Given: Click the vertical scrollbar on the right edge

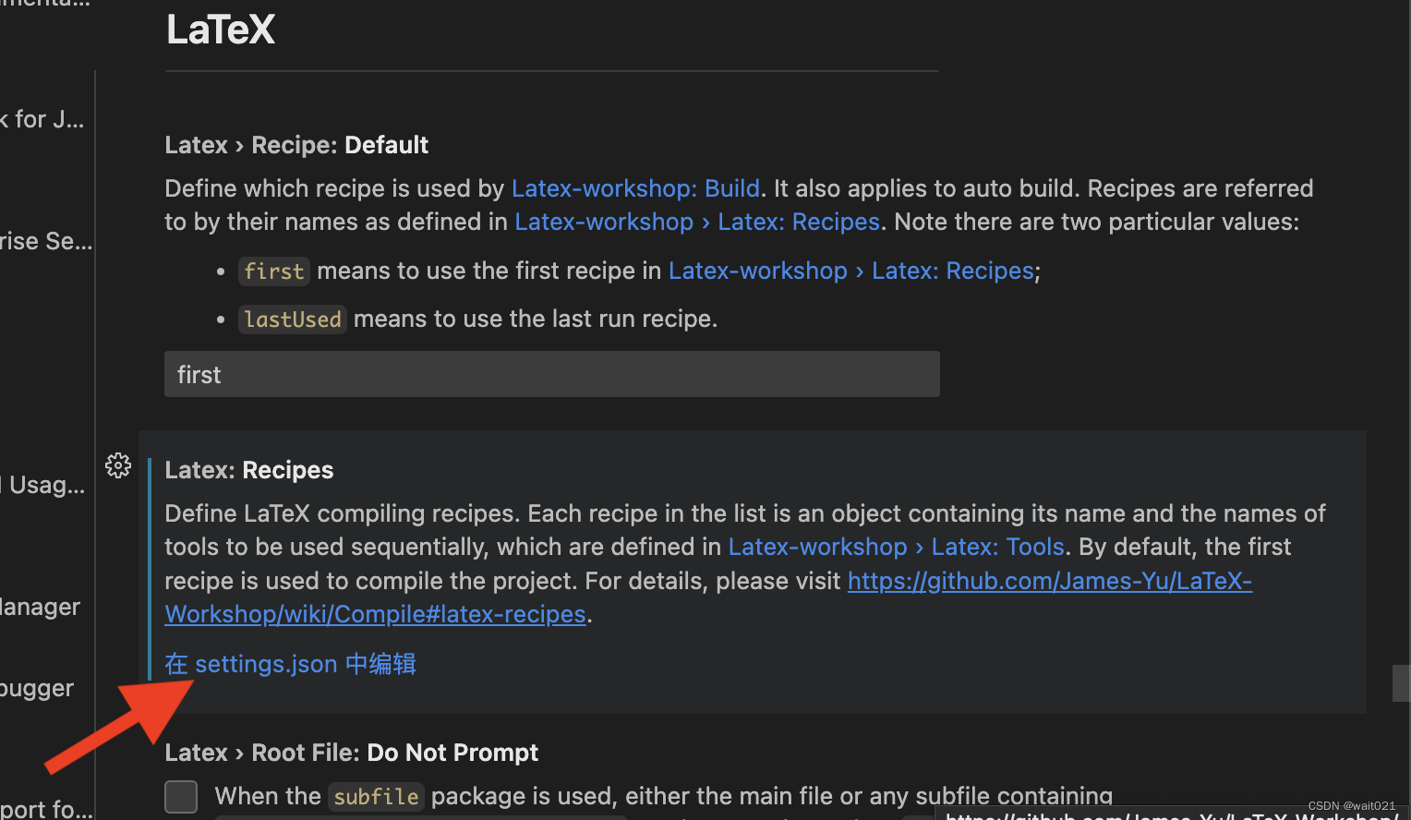Looking at the screenshot, I should (1403, 683).
